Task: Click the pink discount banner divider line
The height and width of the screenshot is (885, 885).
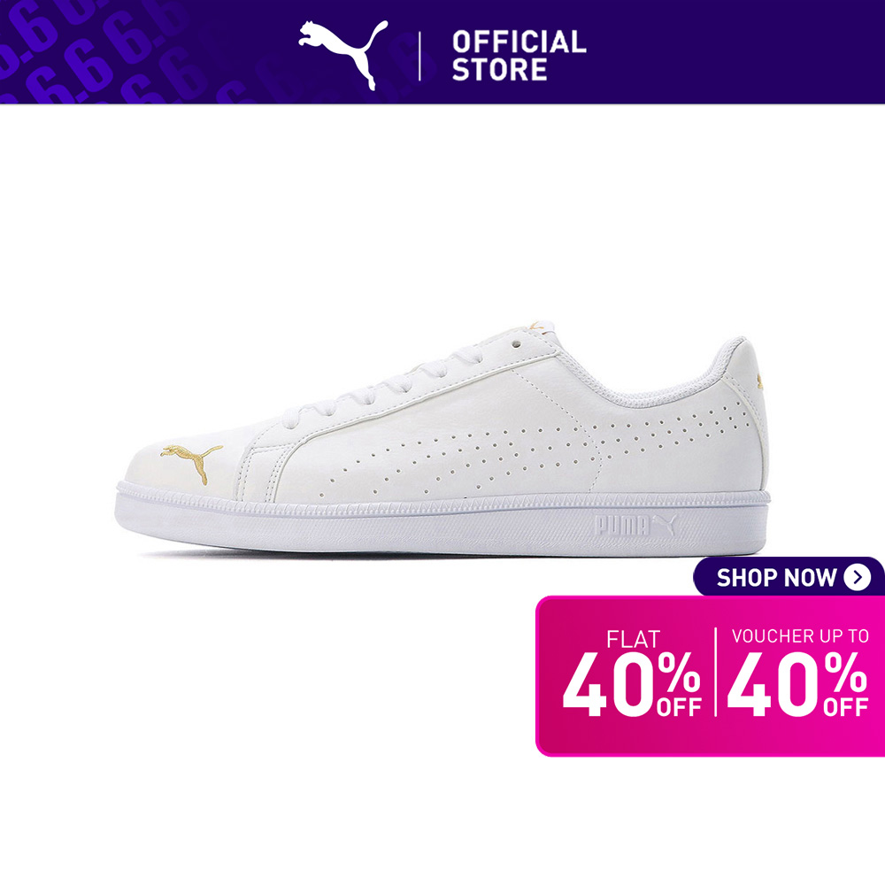Action: 715,672
